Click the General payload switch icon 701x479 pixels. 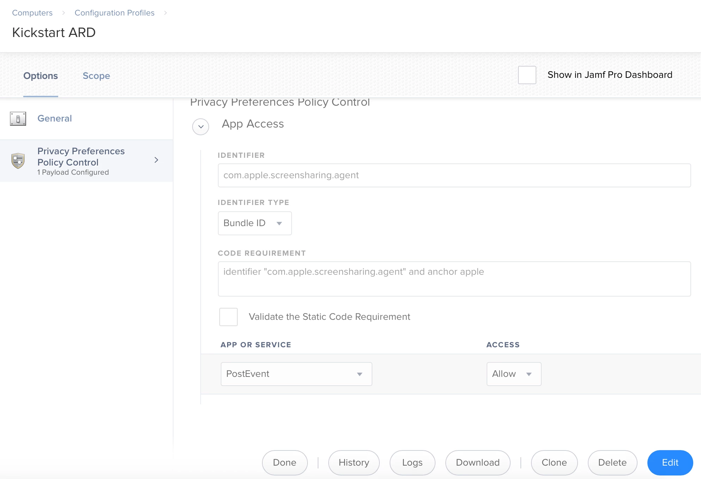point(18,119)
